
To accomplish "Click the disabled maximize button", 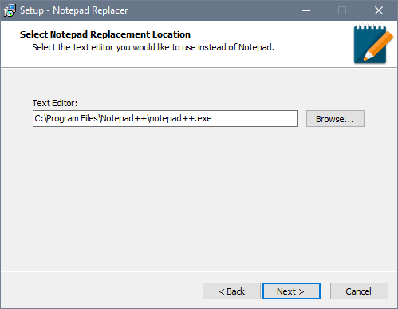I will tap(342, 10).
